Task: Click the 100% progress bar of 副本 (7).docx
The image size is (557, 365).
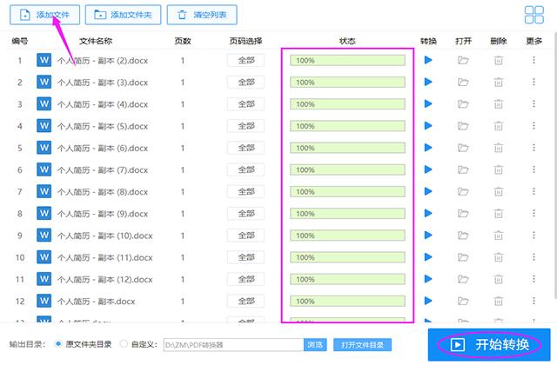Action: click(x=347, y=169)
